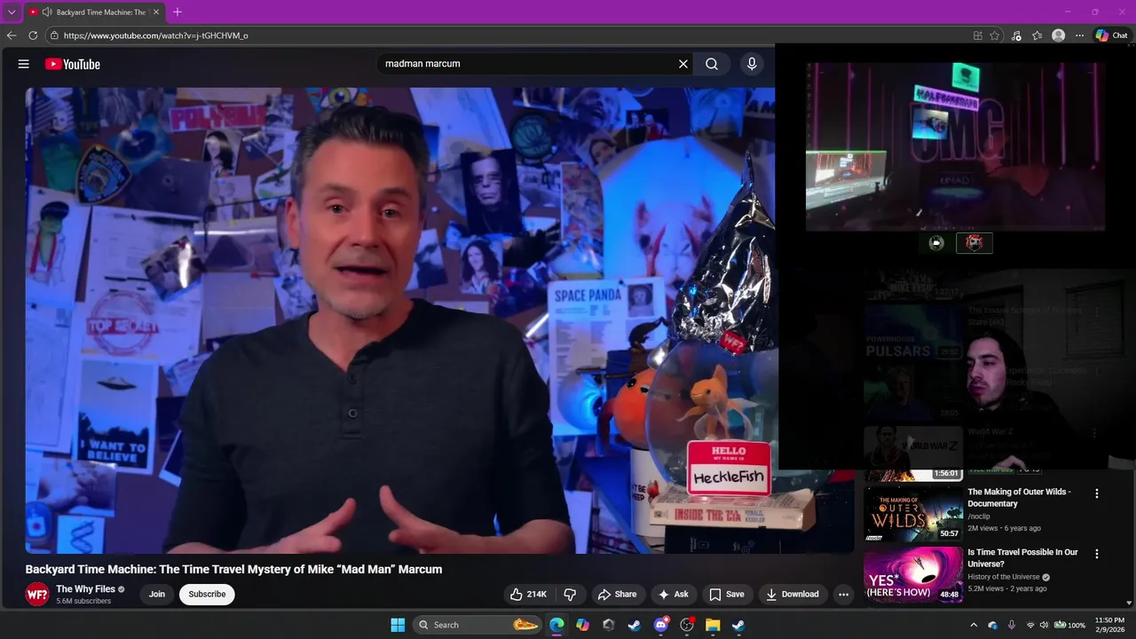Open the Time Travel Possible thumbnail 48:48

pos(913,574)
